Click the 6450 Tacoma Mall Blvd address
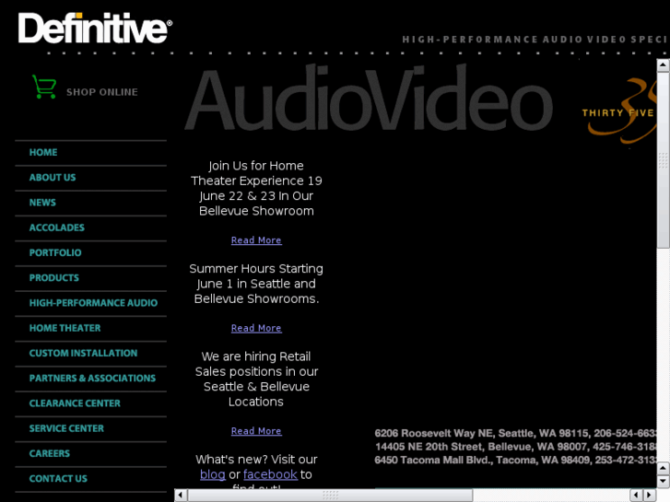 coord(515,461)
